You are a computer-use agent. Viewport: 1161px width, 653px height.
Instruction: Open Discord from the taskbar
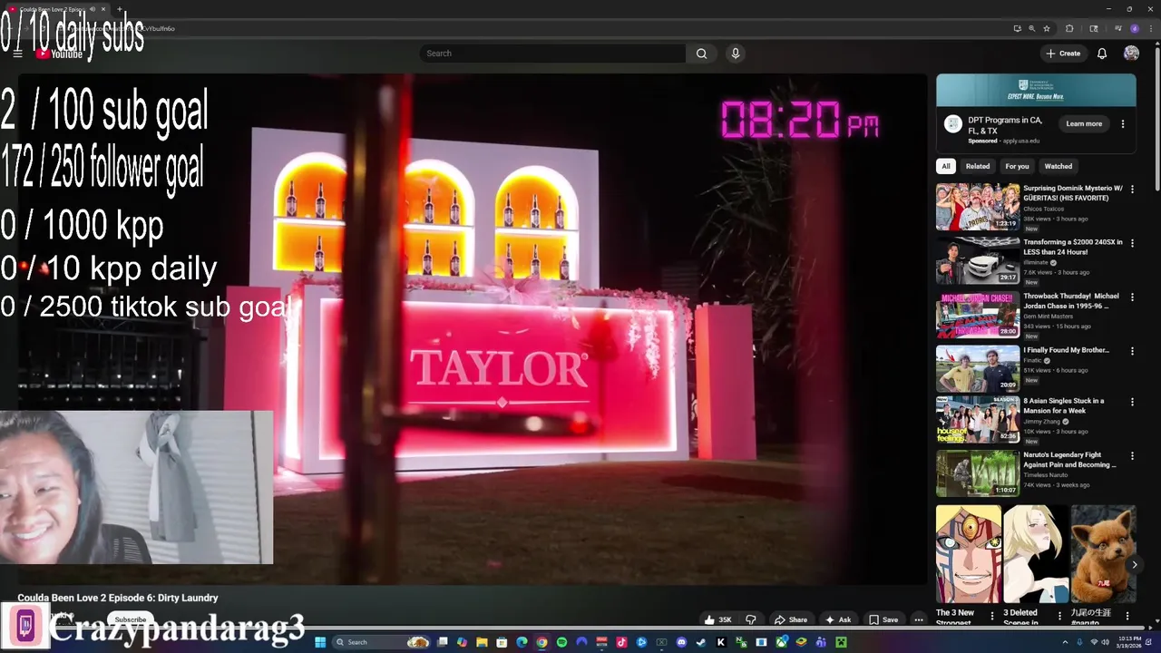[x=681, y=642]
